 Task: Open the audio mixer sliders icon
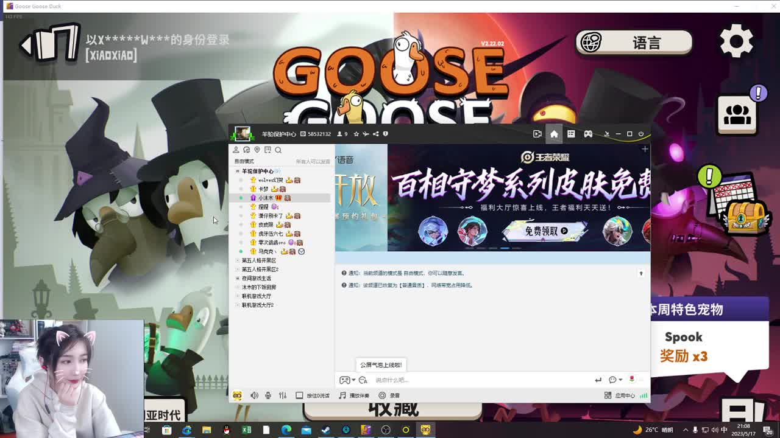coord(283,395)
